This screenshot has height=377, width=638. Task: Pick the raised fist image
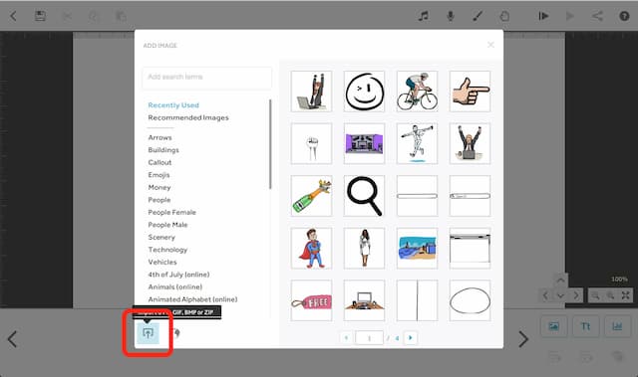(x=312, y=143)
